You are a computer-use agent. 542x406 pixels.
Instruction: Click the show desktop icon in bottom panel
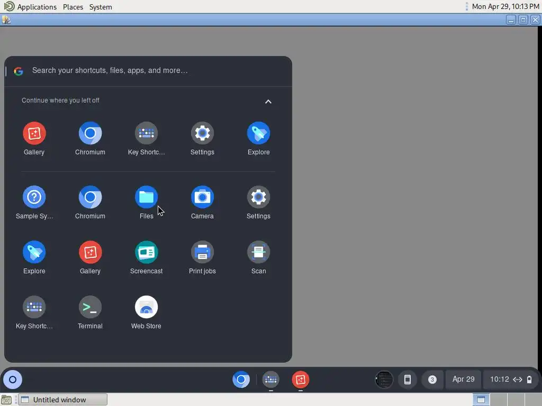click(6, 400)
